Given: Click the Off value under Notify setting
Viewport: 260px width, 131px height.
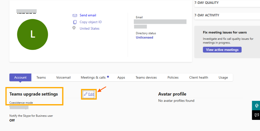Looking at the screenshot, I should tap(12, 120).
